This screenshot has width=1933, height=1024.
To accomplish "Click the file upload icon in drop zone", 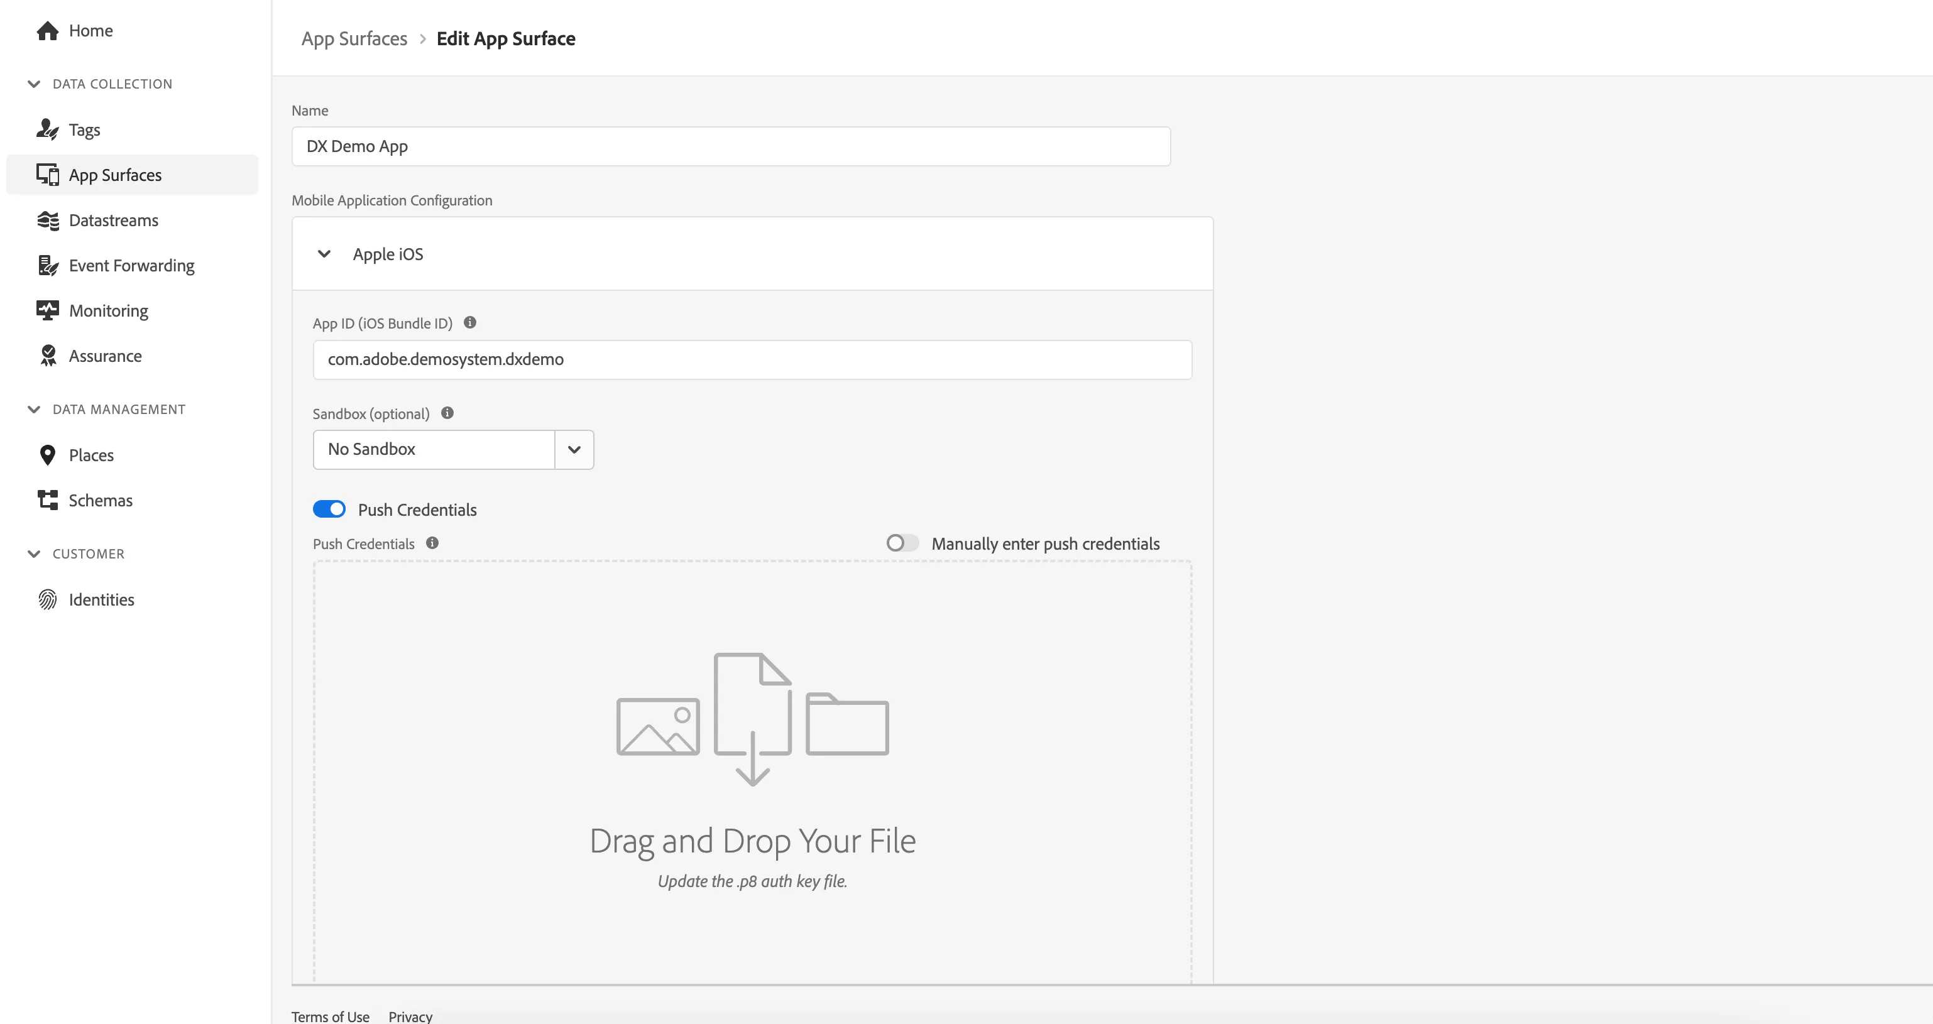I will (x=753, y=719).
